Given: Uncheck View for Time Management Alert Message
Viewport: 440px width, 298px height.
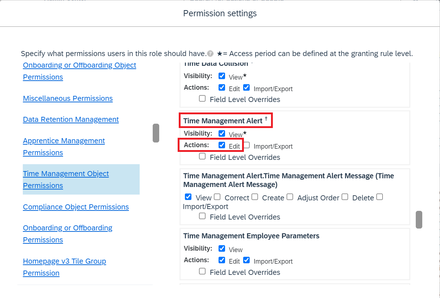Looking at the screenshot, I should tap(188, 197).
